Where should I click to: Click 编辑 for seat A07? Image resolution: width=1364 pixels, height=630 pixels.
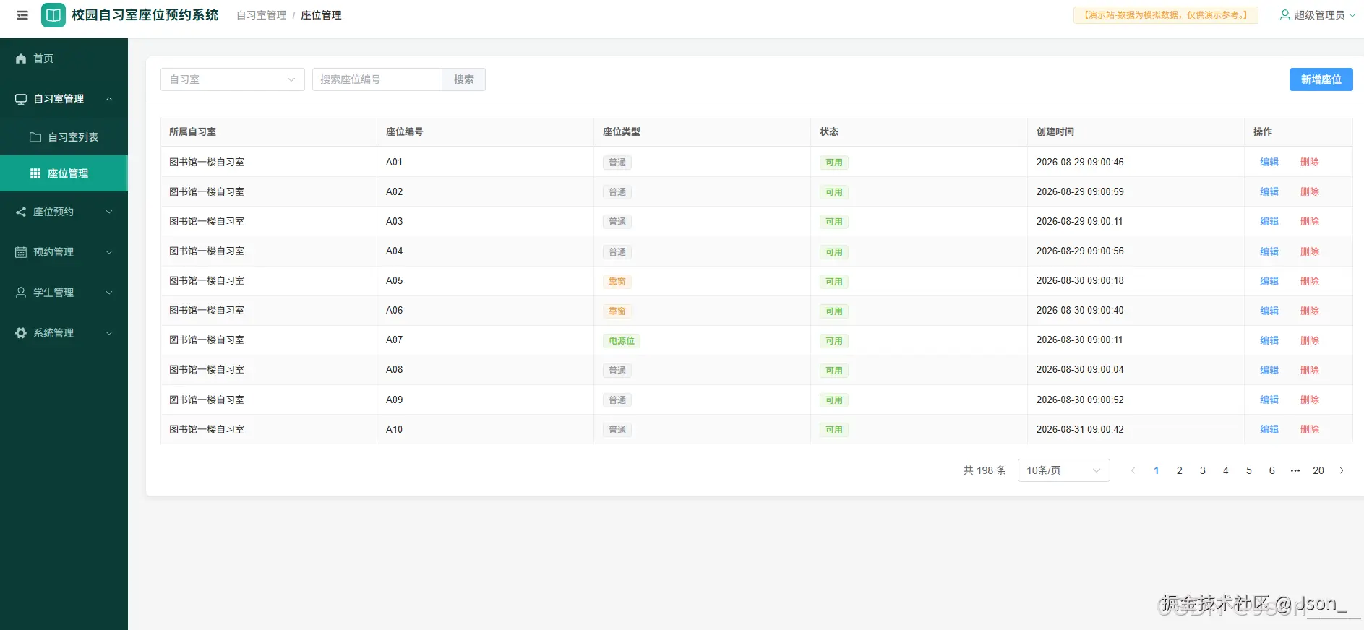tap(1269, 340)
